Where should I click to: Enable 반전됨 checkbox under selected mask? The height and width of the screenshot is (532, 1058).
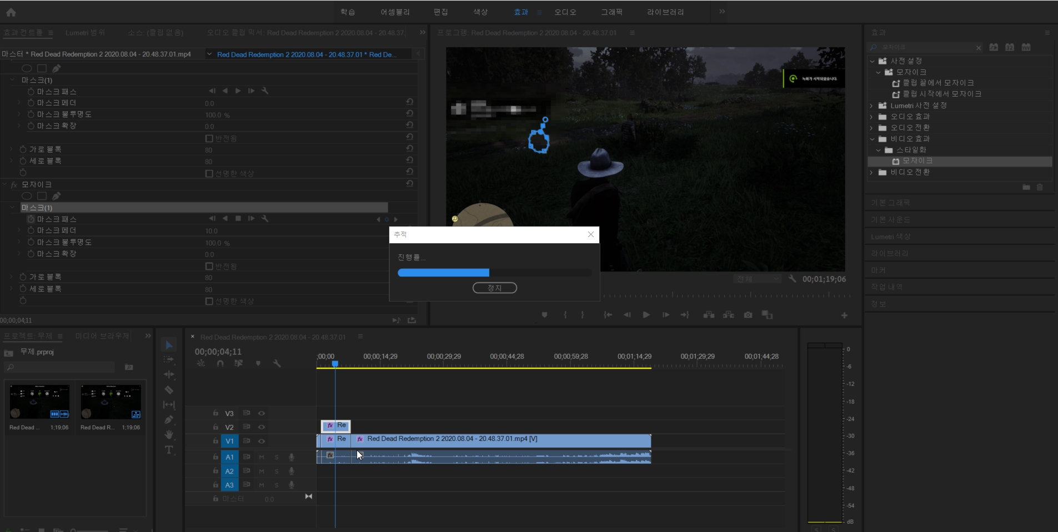[x=209, y=267]
